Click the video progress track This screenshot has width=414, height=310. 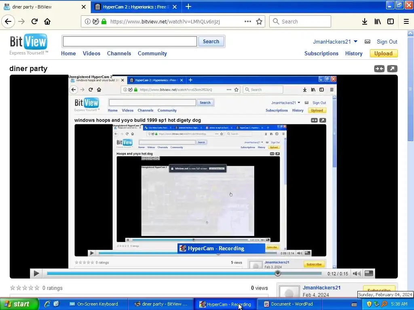point(184,273)
